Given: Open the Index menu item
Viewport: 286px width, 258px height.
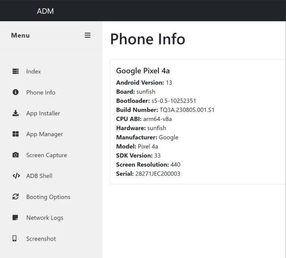Looking at the screenshot, I should [34, 71].
